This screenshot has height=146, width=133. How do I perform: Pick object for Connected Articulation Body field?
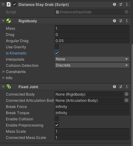coord(127,100)
